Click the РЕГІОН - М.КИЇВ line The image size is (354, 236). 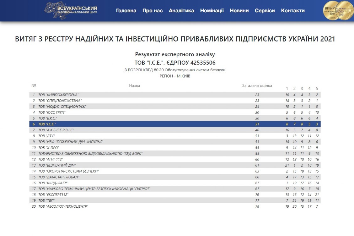pos(175,76)
